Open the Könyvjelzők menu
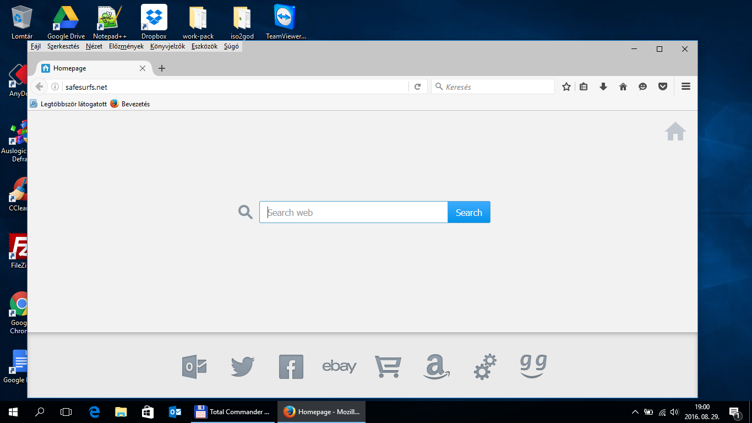Image resolution: width=752 pixels, height=423 pixels. click(x=167, y=47)
